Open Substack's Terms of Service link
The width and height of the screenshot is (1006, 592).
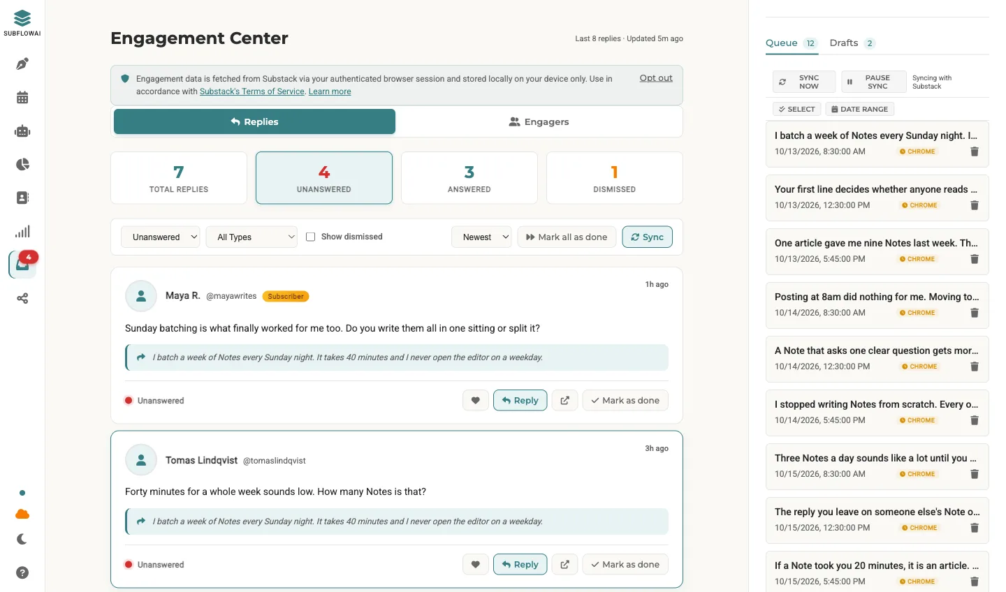coord(252,91)
